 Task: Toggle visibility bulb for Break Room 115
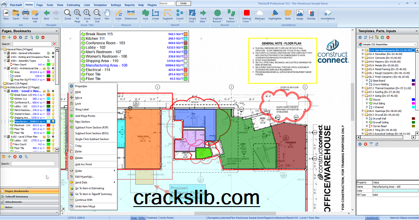tap(53, 95)
